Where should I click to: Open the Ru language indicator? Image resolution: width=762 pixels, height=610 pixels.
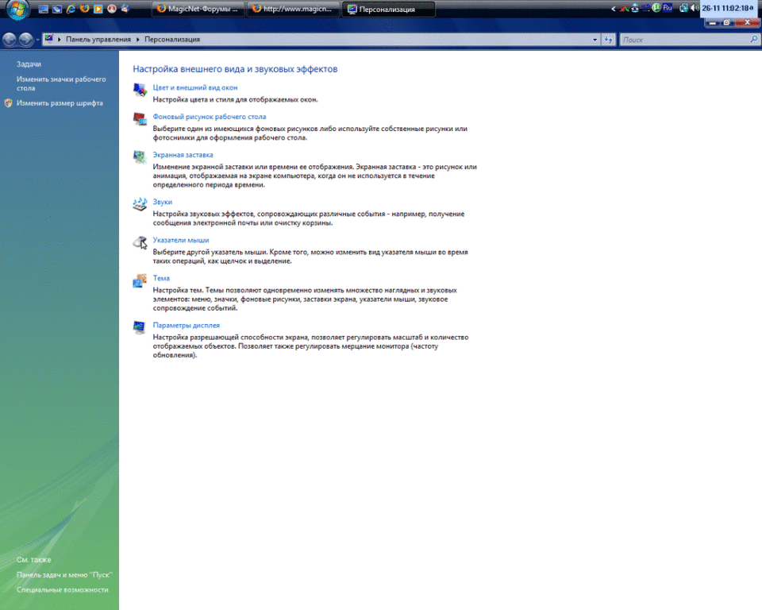(668, 8)
